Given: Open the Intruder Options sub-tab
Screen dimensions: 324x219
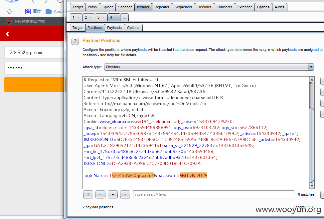Looking at the screenshot, I should [133, 28].
